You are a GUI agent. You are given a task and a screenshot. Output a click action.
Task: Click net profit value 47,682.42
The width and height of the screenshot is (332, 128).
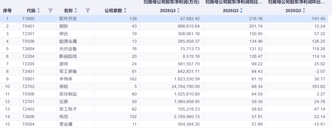pyautogui.click(x=190, y=19)
